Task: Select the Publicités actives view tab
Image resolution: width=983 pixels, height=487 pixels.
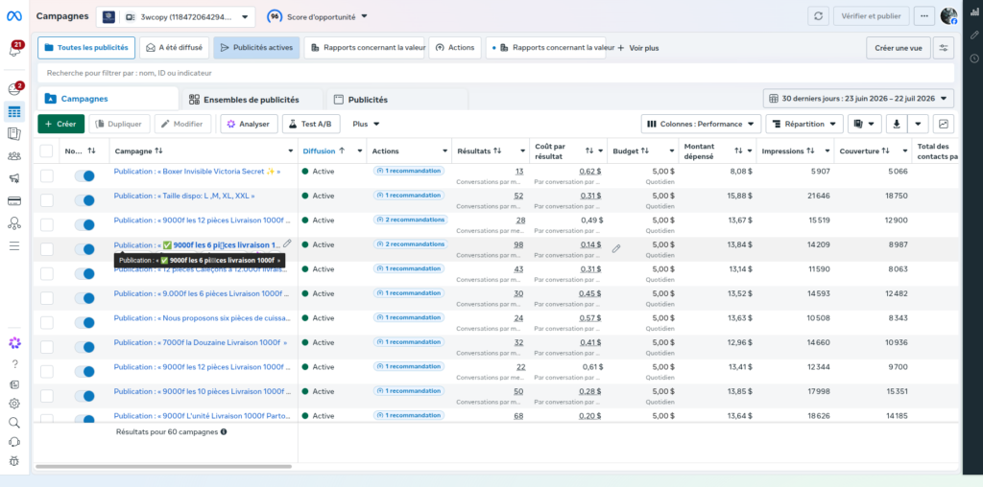Action: 256,48
